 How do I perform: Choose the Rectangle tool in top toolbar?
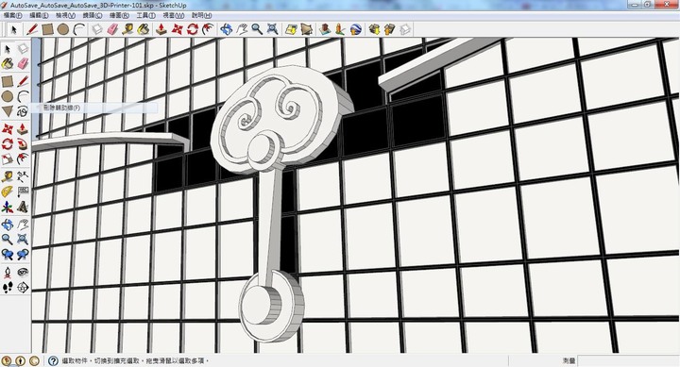[48, 29]
